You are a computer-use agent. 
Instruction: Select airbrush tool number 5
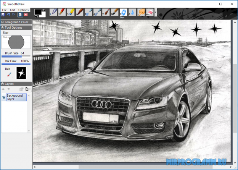[88, 12]
